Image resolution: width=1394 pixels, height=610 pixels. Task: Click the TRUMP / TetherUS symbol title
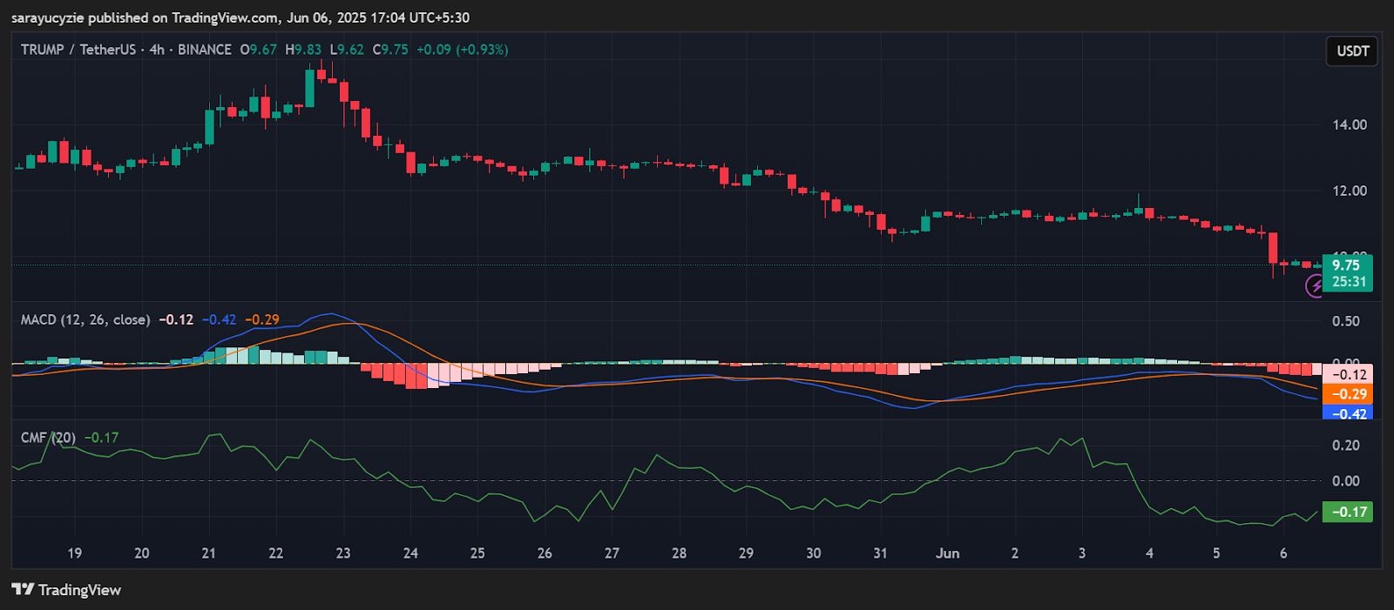point(78,50)
